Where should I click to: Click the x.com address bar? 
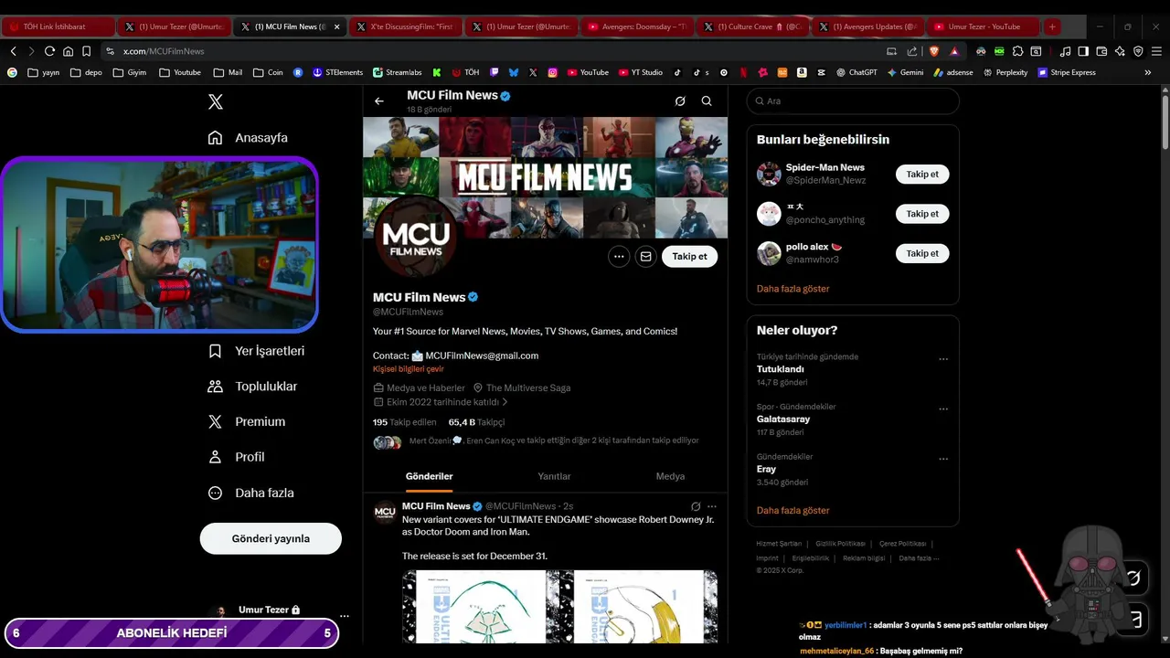click(494, 51)
